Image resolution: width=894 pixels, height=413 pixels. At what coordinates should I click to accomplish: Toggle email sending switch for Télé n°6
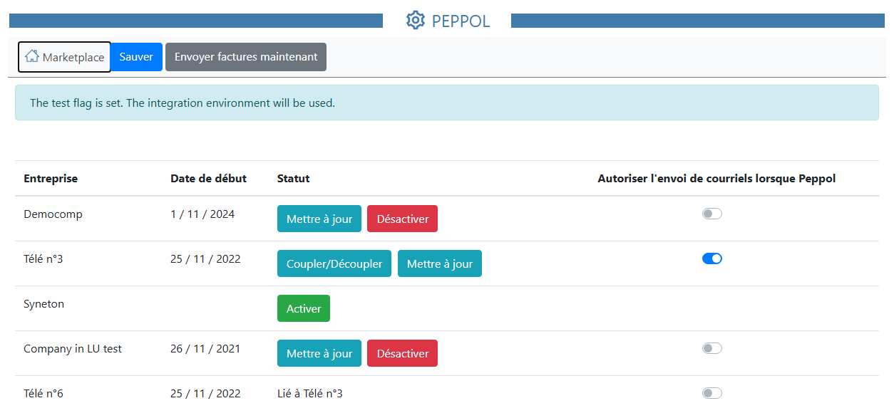click(711, 393)
